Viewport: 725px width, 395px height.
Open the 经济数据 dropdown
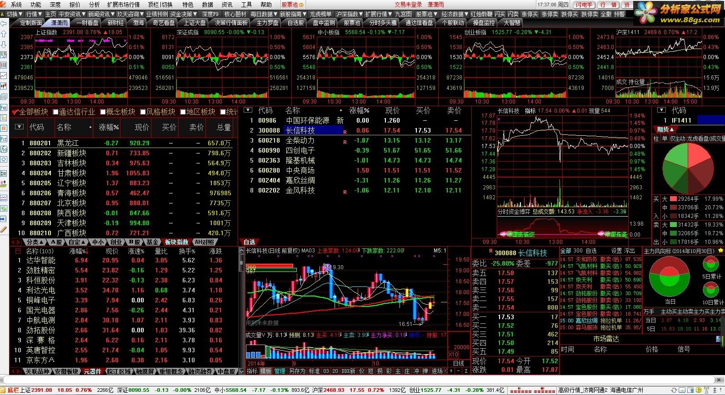pyautogui.click(x=455, y=14)
